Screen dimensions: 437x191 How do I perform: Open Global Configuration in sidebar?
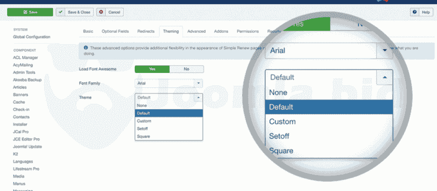(31, 37)
